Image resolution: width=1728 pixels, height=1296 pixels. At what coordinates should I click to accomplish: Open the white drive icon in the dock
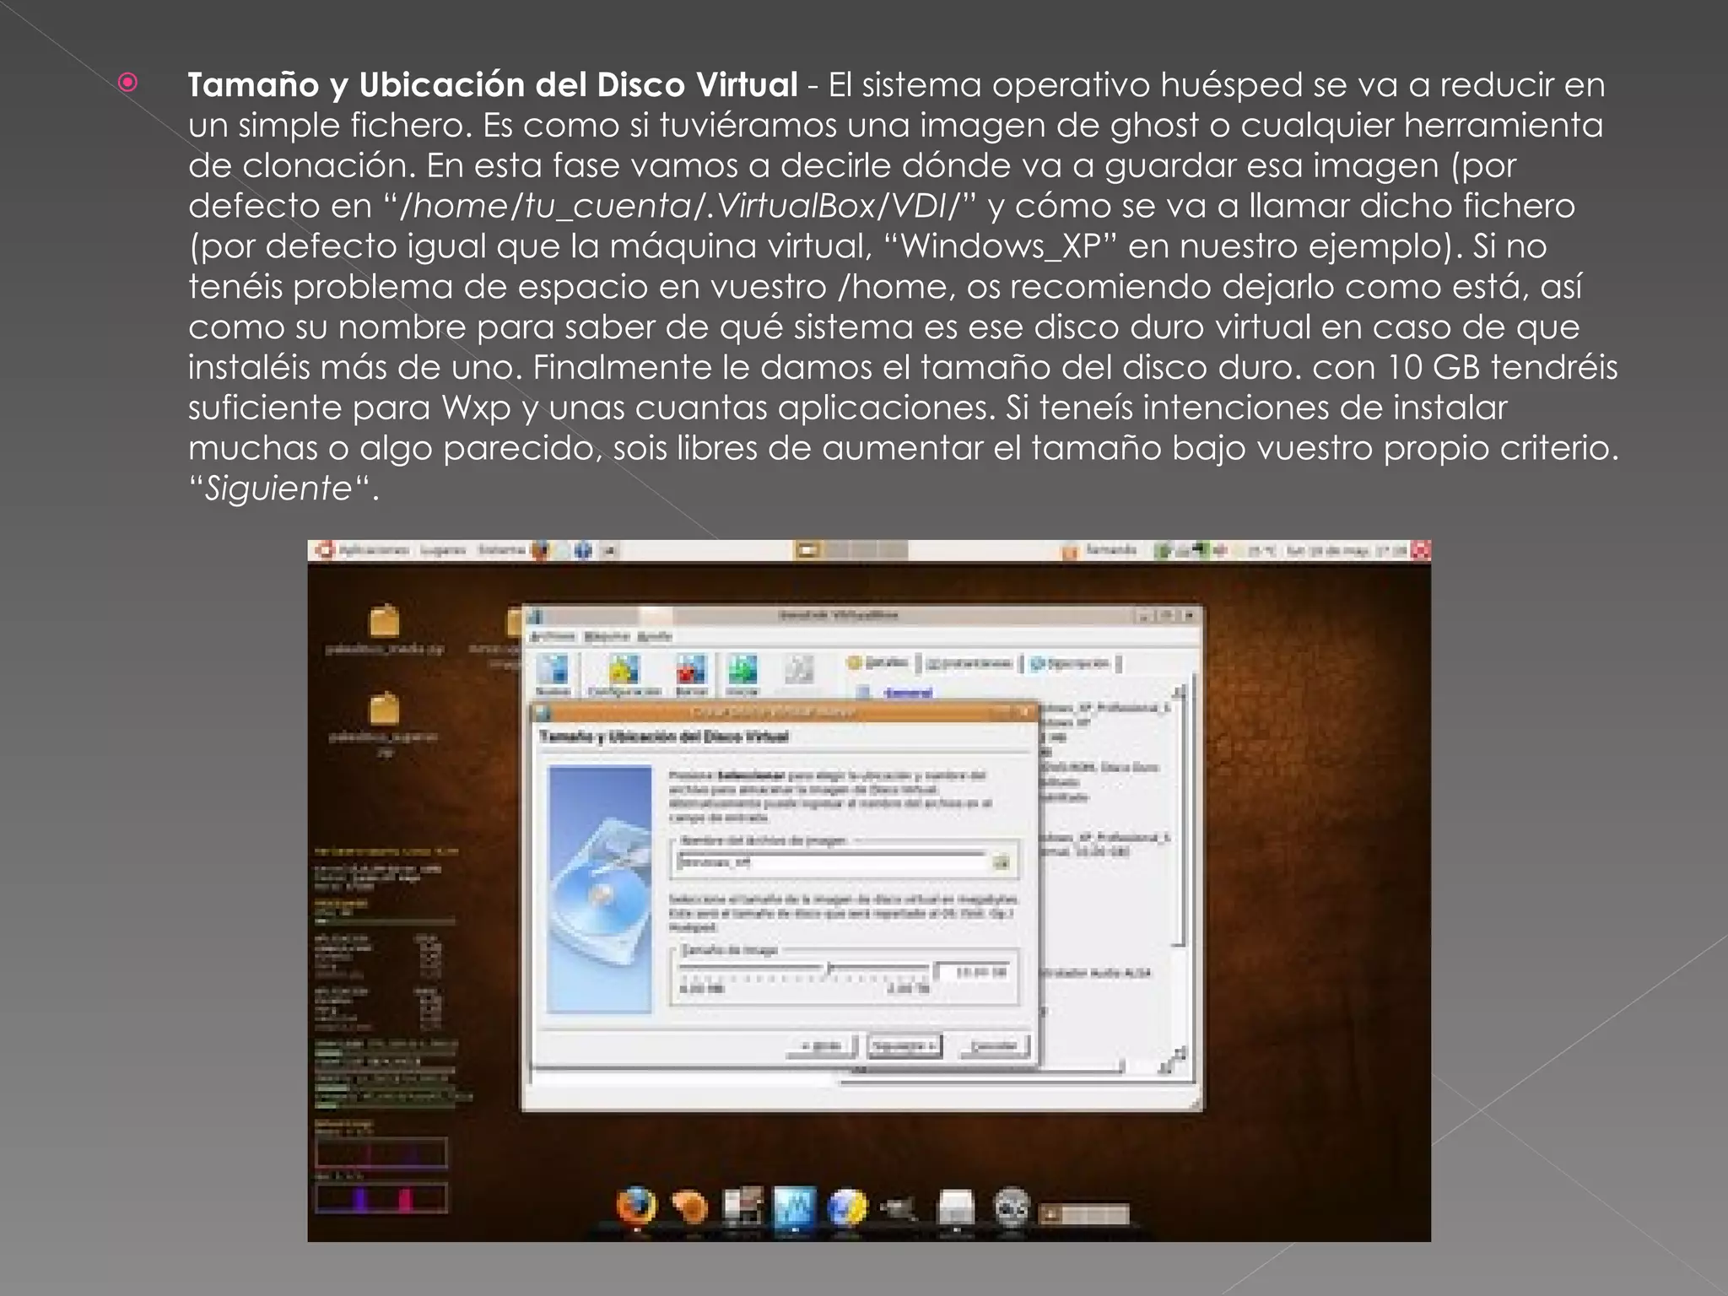[957, 1207]
